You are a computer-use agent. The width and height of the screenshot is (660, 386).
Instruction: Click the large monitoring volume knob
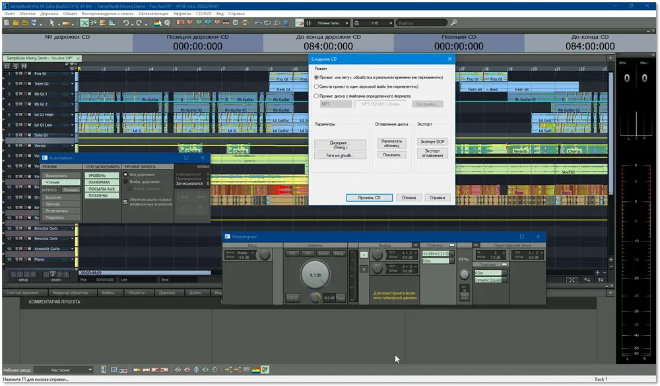click(315, 274)
